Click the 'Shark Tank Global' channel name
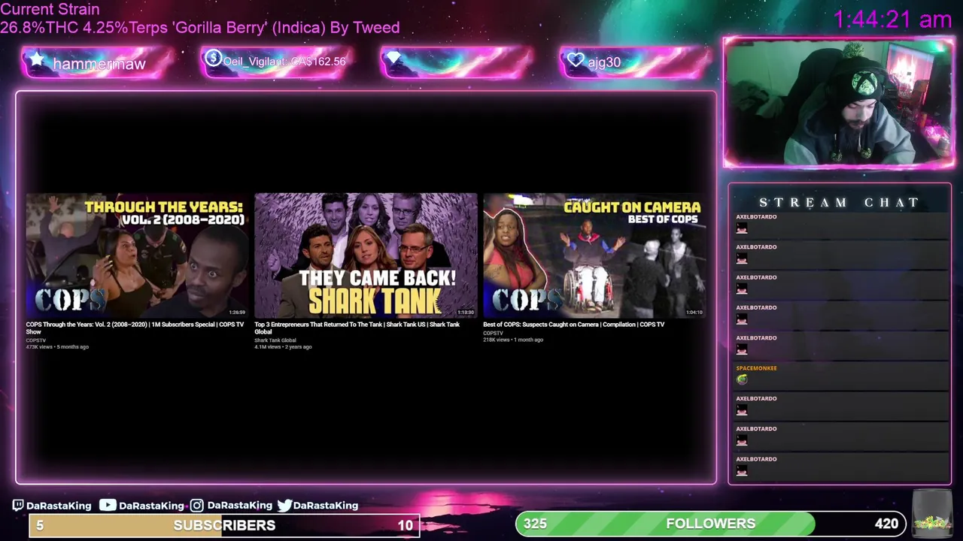 point(275,340)
